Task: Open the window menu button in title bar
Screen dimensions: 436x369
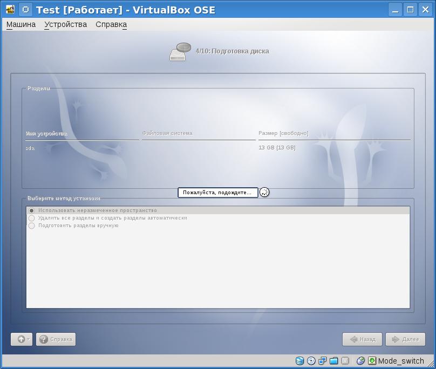Action: [x=25, y=10]
